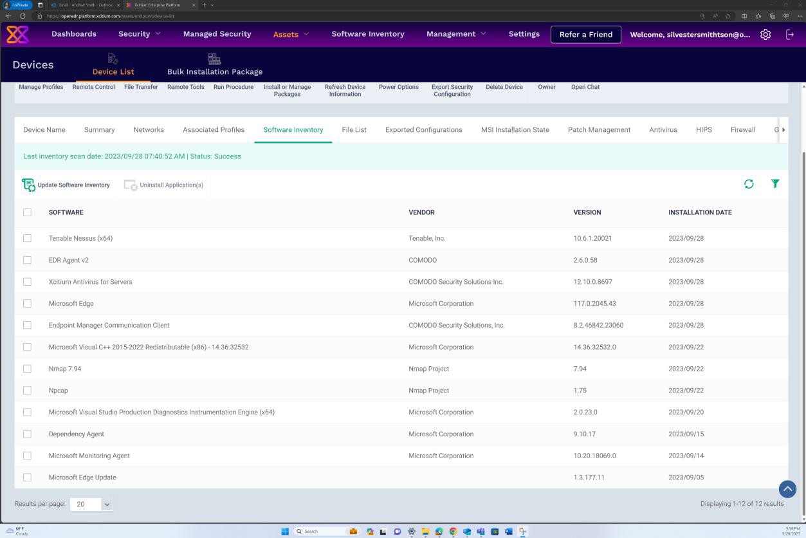The height and width of the screenshot is (538, 806).
Task: Switch to the Patch Management tab
Action: (x=599, y=129)
